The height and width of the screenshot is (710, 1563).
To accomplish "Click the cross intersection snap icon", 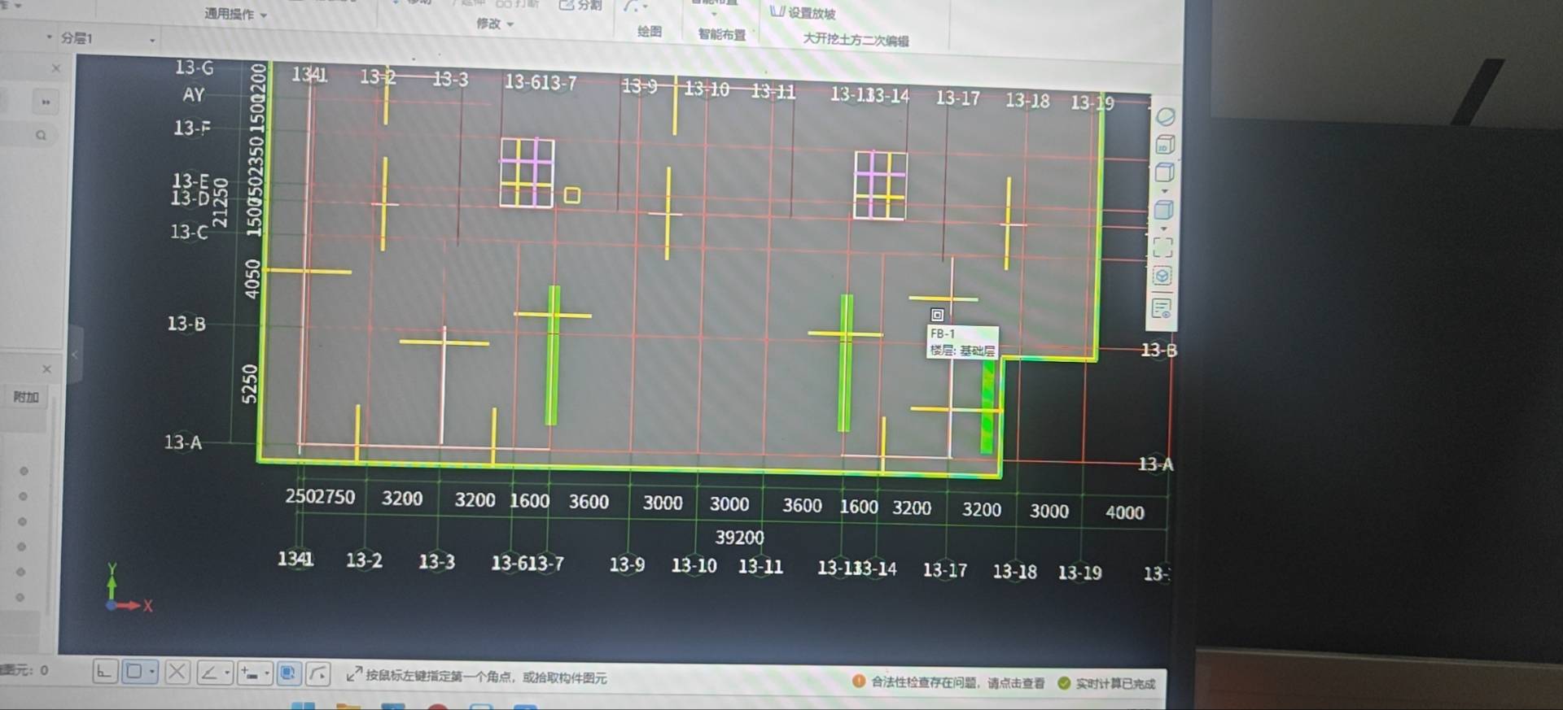I will click(x=177, y=673).
